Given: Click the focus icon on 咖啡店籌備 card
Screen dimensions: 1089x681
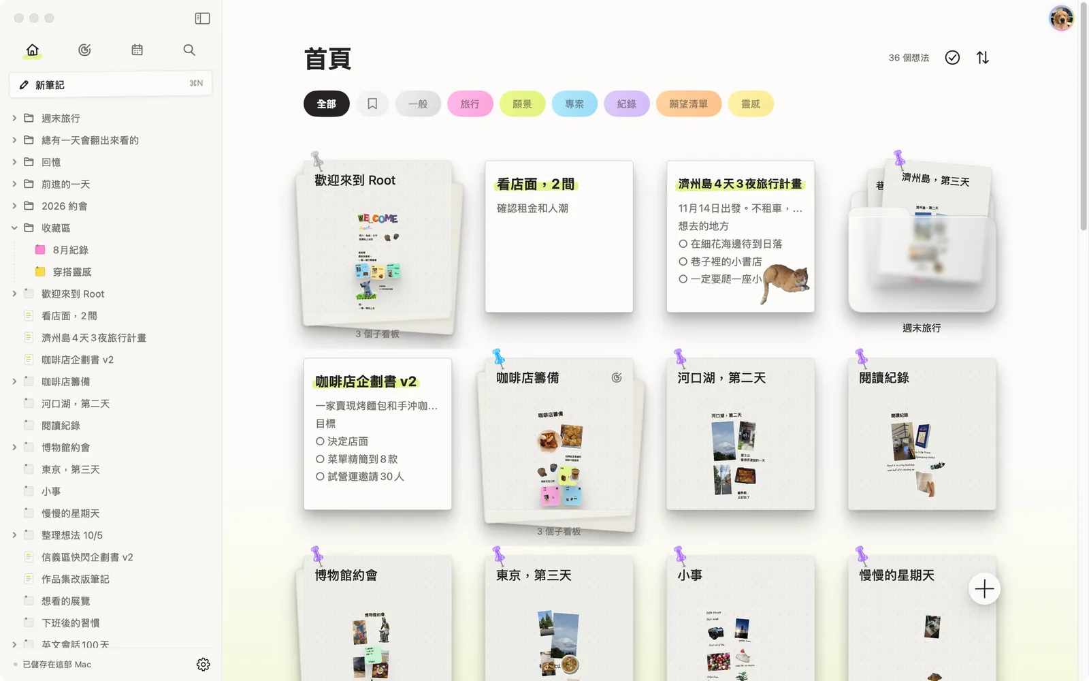Looking at the screenshot, I should pos(617,377).
